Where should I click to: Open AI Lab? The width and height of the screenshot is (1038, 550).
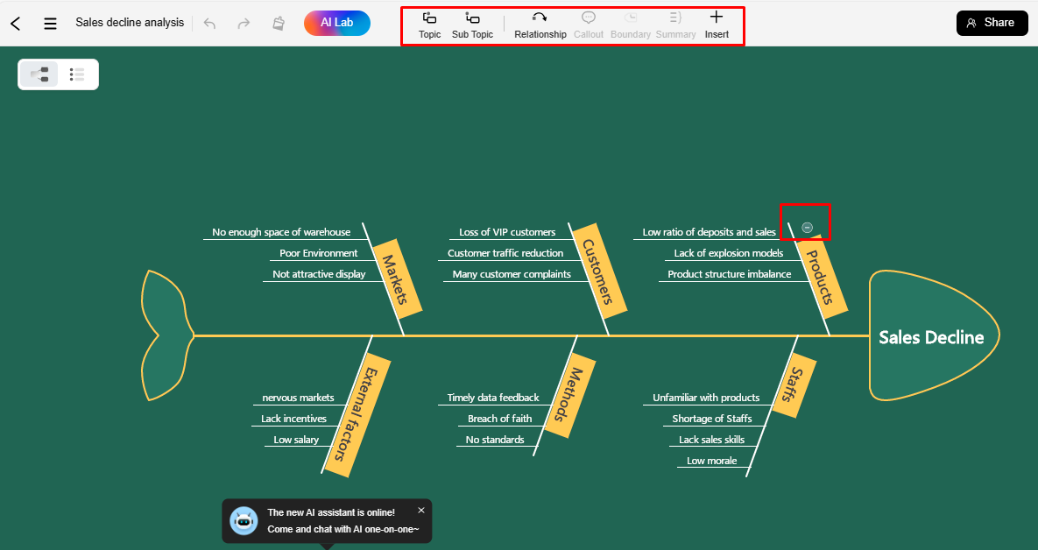click(x=337, y=23)
